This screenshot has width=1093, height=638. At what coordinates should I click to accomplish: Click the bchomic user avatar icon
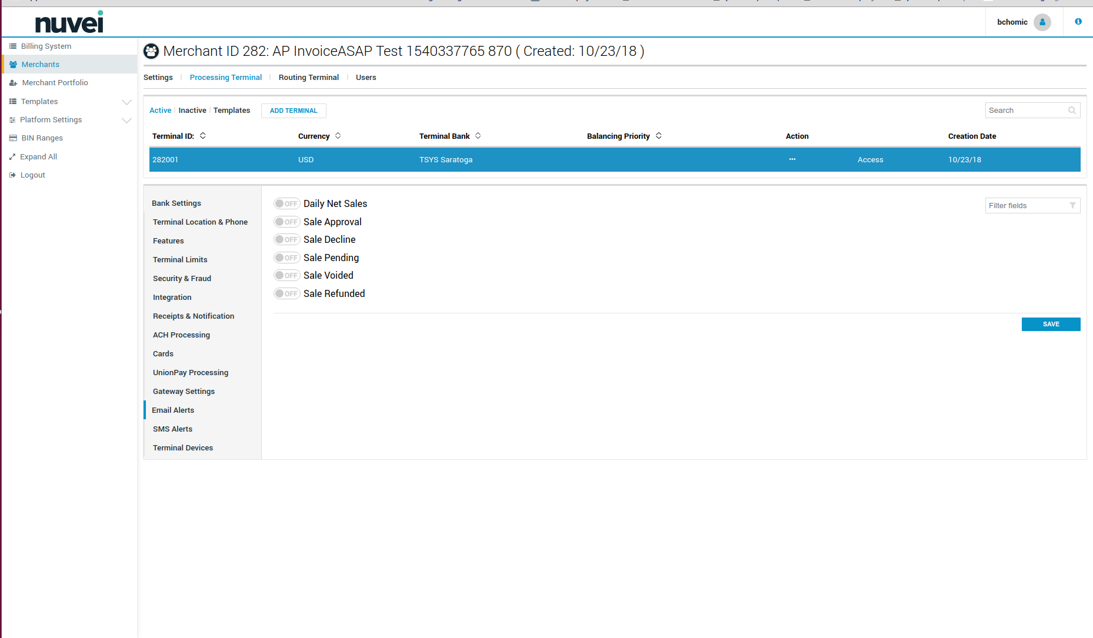(1042, 22)
